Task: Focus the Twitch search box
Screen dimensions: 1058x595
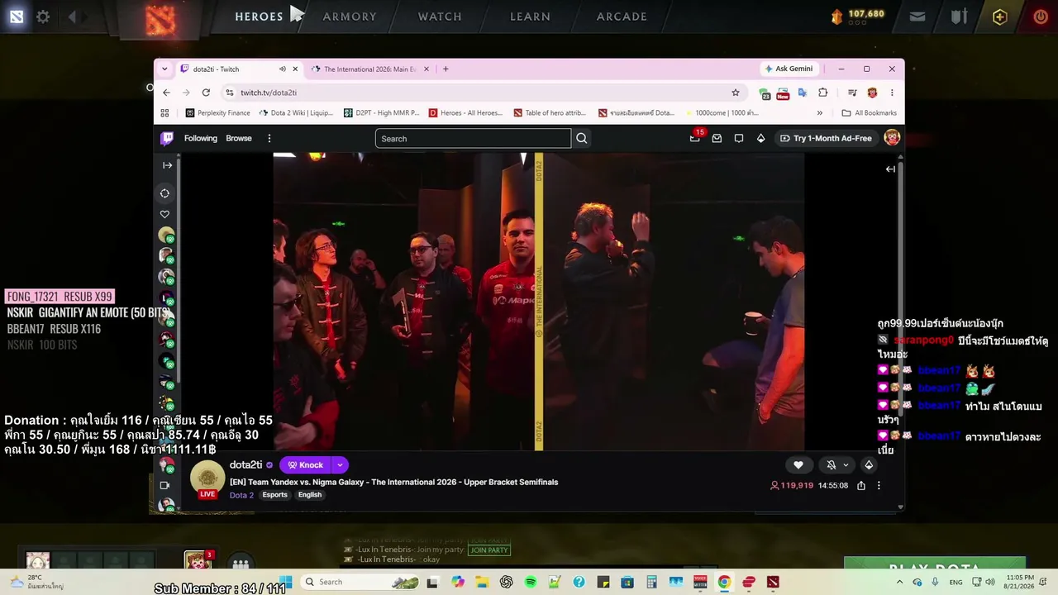Action: click(473, 138)
